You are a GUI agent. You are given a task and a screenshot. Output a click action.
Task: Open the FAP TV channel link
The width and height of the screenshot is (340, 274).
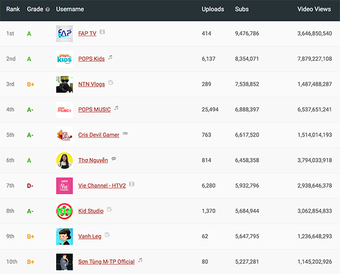click(x=87, y=33)
